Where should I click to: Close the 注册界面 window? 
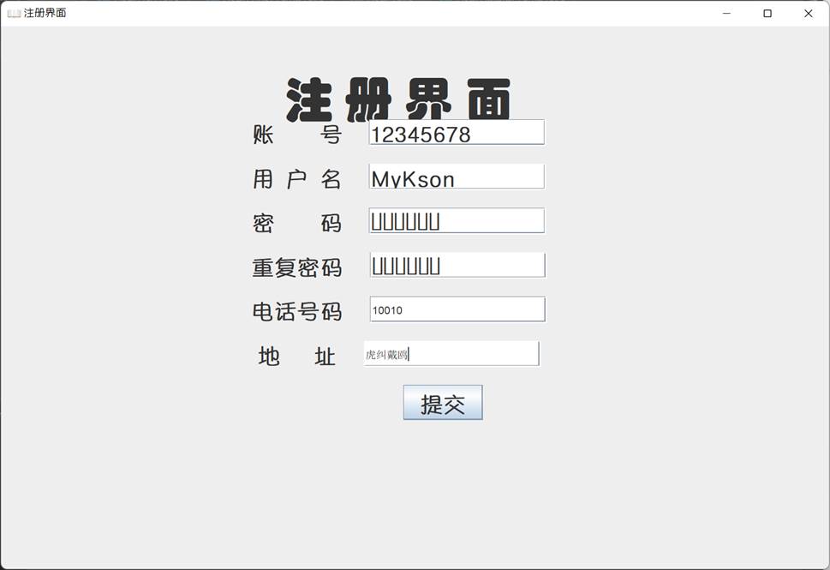tap(809, 13)
